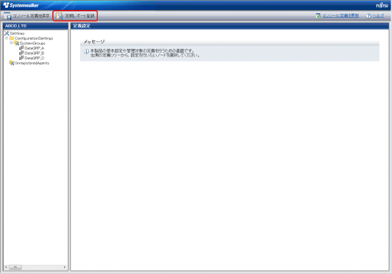Image resolution: width=392 pixels, height=274 pixels.
Task: Select the SystemGroups node
Action: [x=30, y=43]
